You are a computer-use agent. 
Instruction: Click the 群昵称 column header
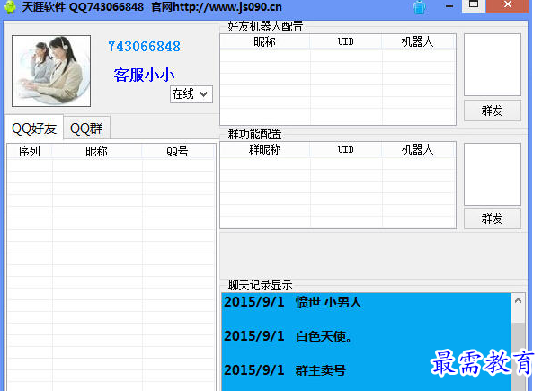point(265,150)
